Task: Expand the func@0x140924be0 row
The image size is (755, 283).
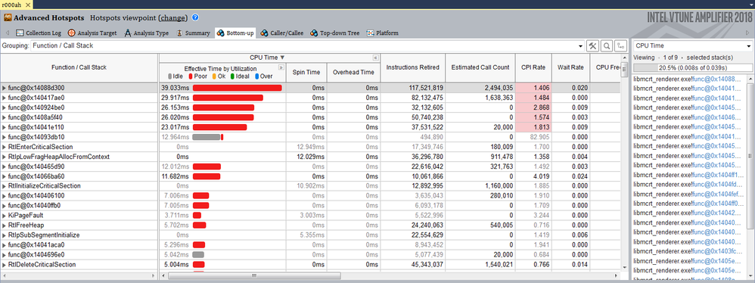Action: [x=5, y=107]
